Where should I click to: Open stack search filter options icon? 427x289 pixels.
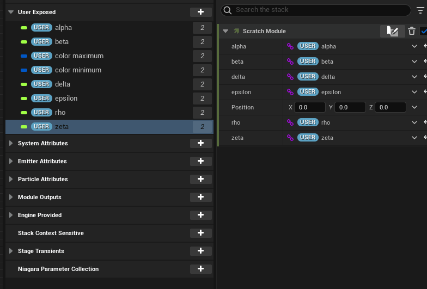tap(420, 10)
